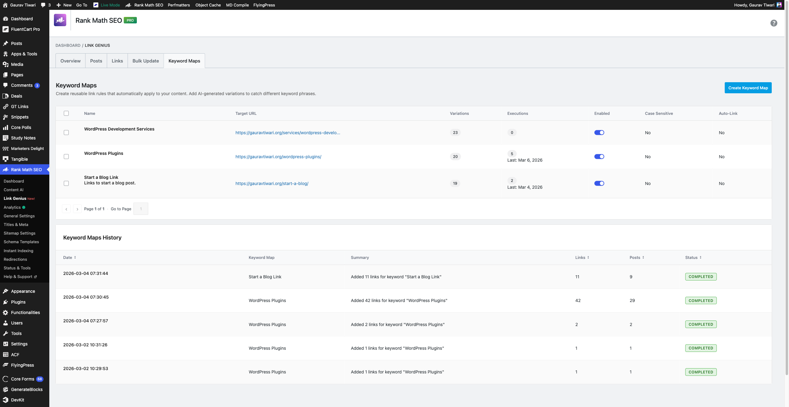
Task: Open Core Polls from the sidebar
Action: tap(21, 127)
